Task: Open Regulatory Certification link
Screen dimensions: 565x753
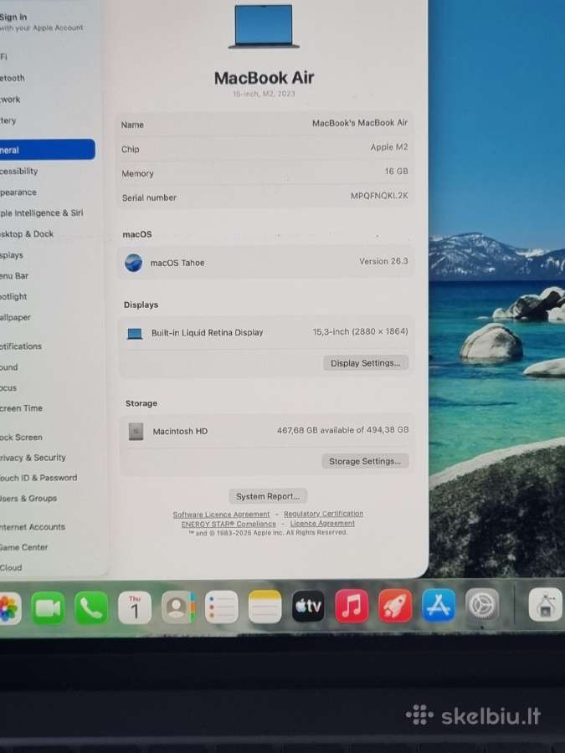Action: point(323,514)
